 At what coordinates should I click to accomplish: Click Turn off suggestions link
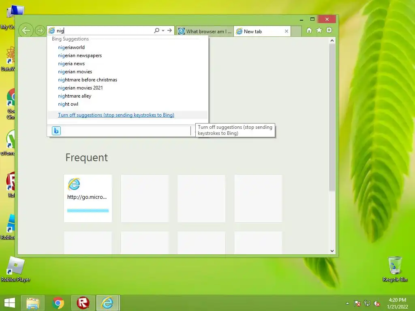pos(116,115)
